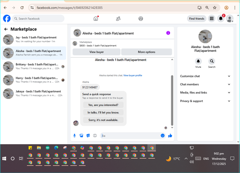Open Harry beds 1 bath conversation

click(34, 80)
